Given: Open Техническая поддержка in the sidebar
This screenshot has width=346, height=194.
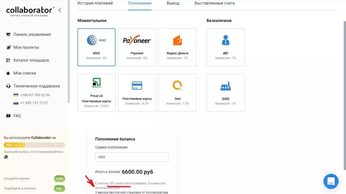Looking at the screenshot, I should pyautogui.click(x=37, y=86).
